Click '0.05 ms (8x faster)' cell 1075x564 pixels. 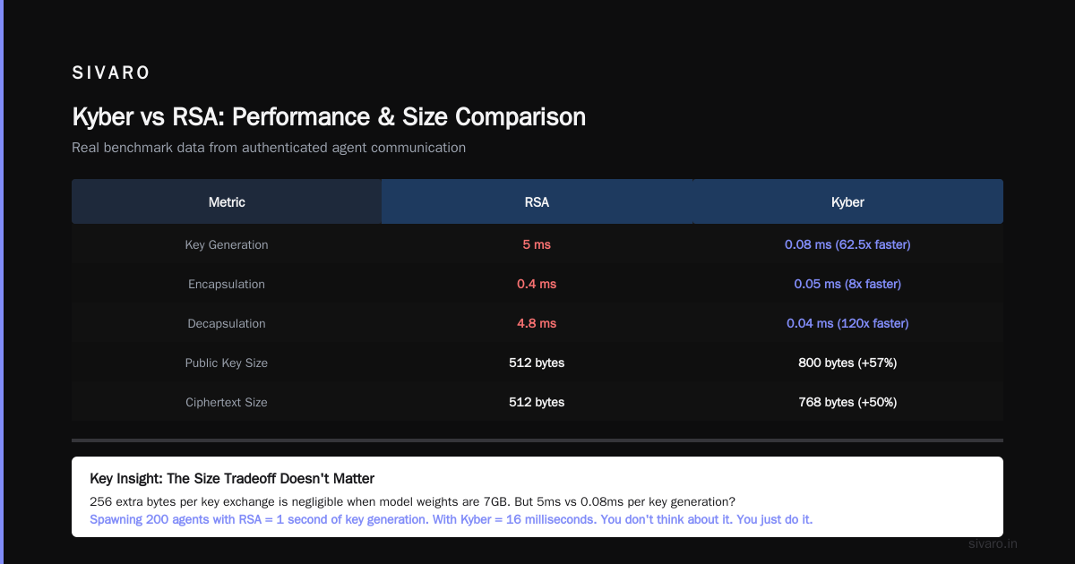[x=847, y=284]
